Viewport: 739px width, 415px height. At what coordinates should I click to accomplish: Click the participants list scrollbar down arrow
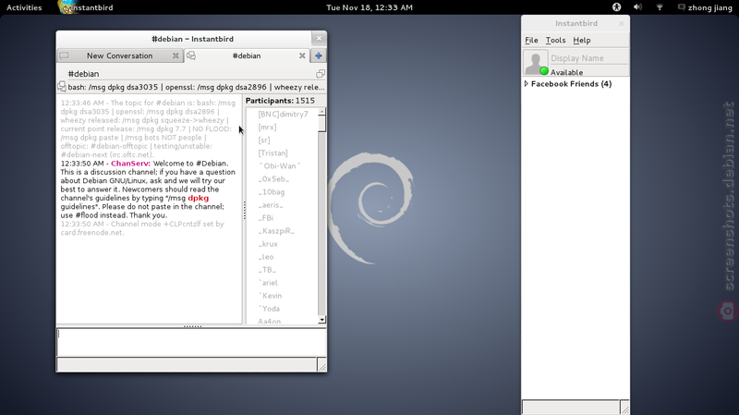(321, 320)
